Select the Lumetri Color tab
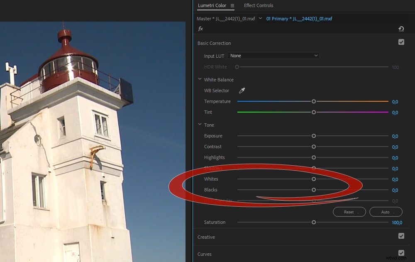Screen dimensions: 415x262 [x=213, y=5]
